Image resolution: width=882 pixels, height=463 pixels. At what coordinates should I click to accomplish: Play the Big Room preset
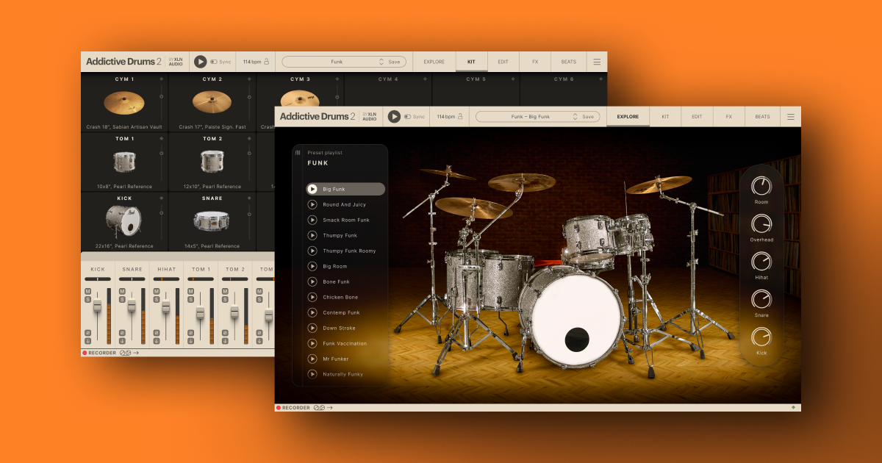(x=312, y=266)
